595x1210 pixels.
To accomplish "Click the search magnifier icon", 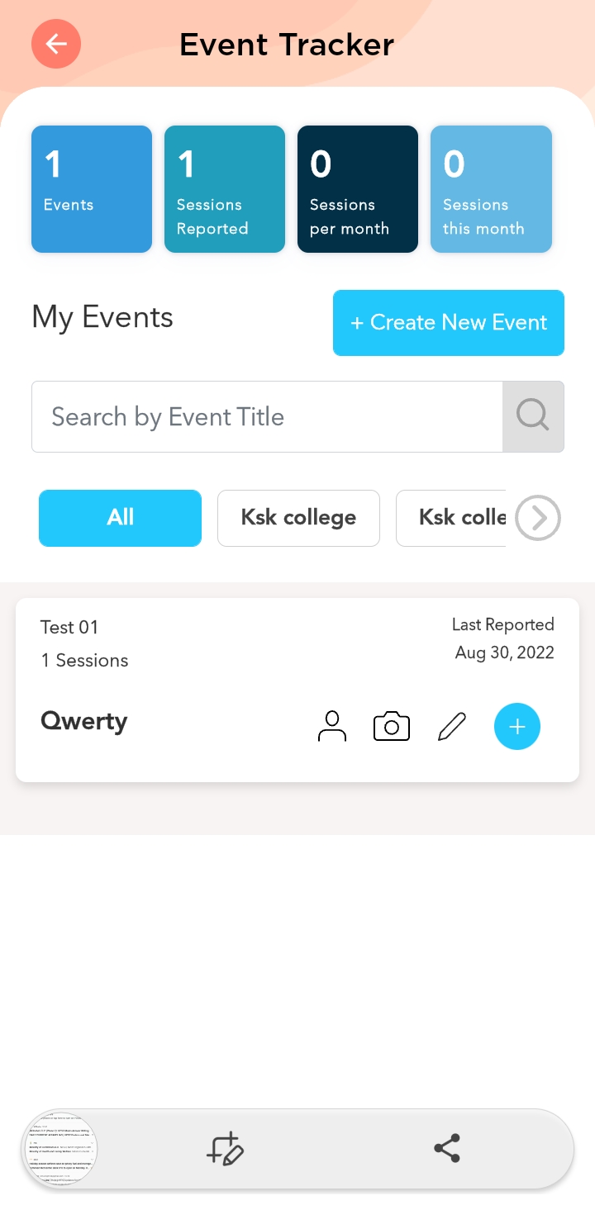I will tap(533, 416).
